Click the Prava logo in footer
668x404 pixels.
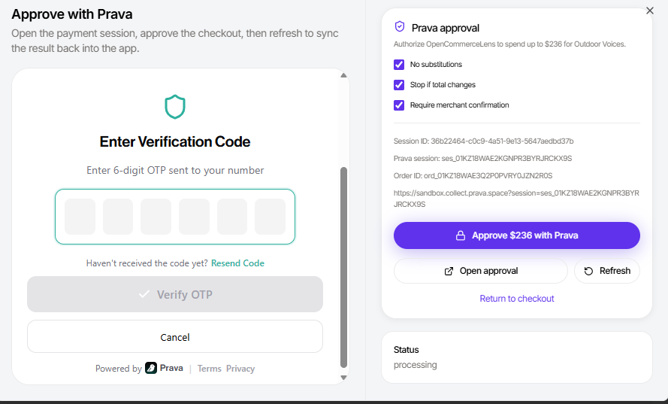(151, 368)
